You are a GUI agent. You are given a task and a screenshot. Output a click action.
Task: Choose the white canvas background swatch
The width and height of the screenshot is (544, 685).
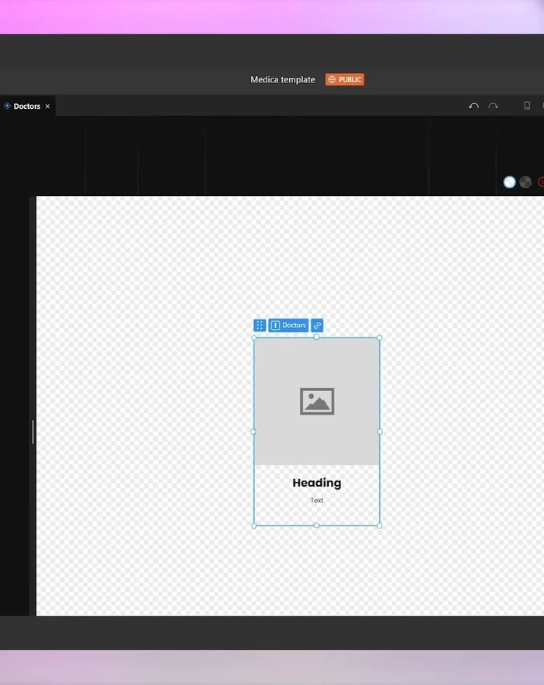[x=510, y=182]
